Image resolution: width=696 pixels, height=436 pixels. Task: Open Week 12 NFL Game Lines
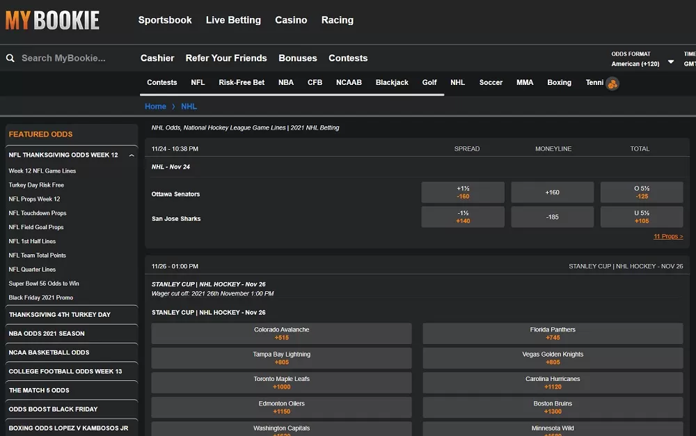coord(42,171)
